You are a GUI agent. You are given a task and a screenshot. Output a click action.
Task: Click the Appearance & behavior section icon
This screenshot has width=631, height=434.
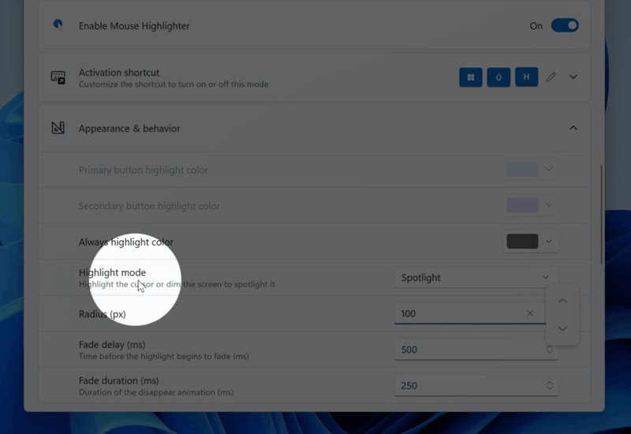pyautogui.click(x=58, y=128)
